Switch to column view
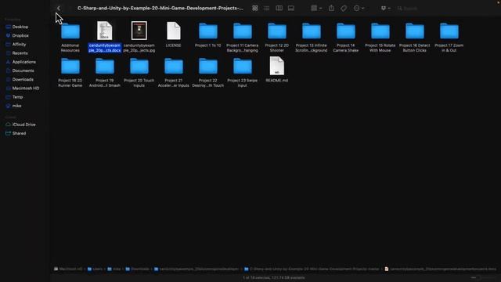 pos(279,9)
